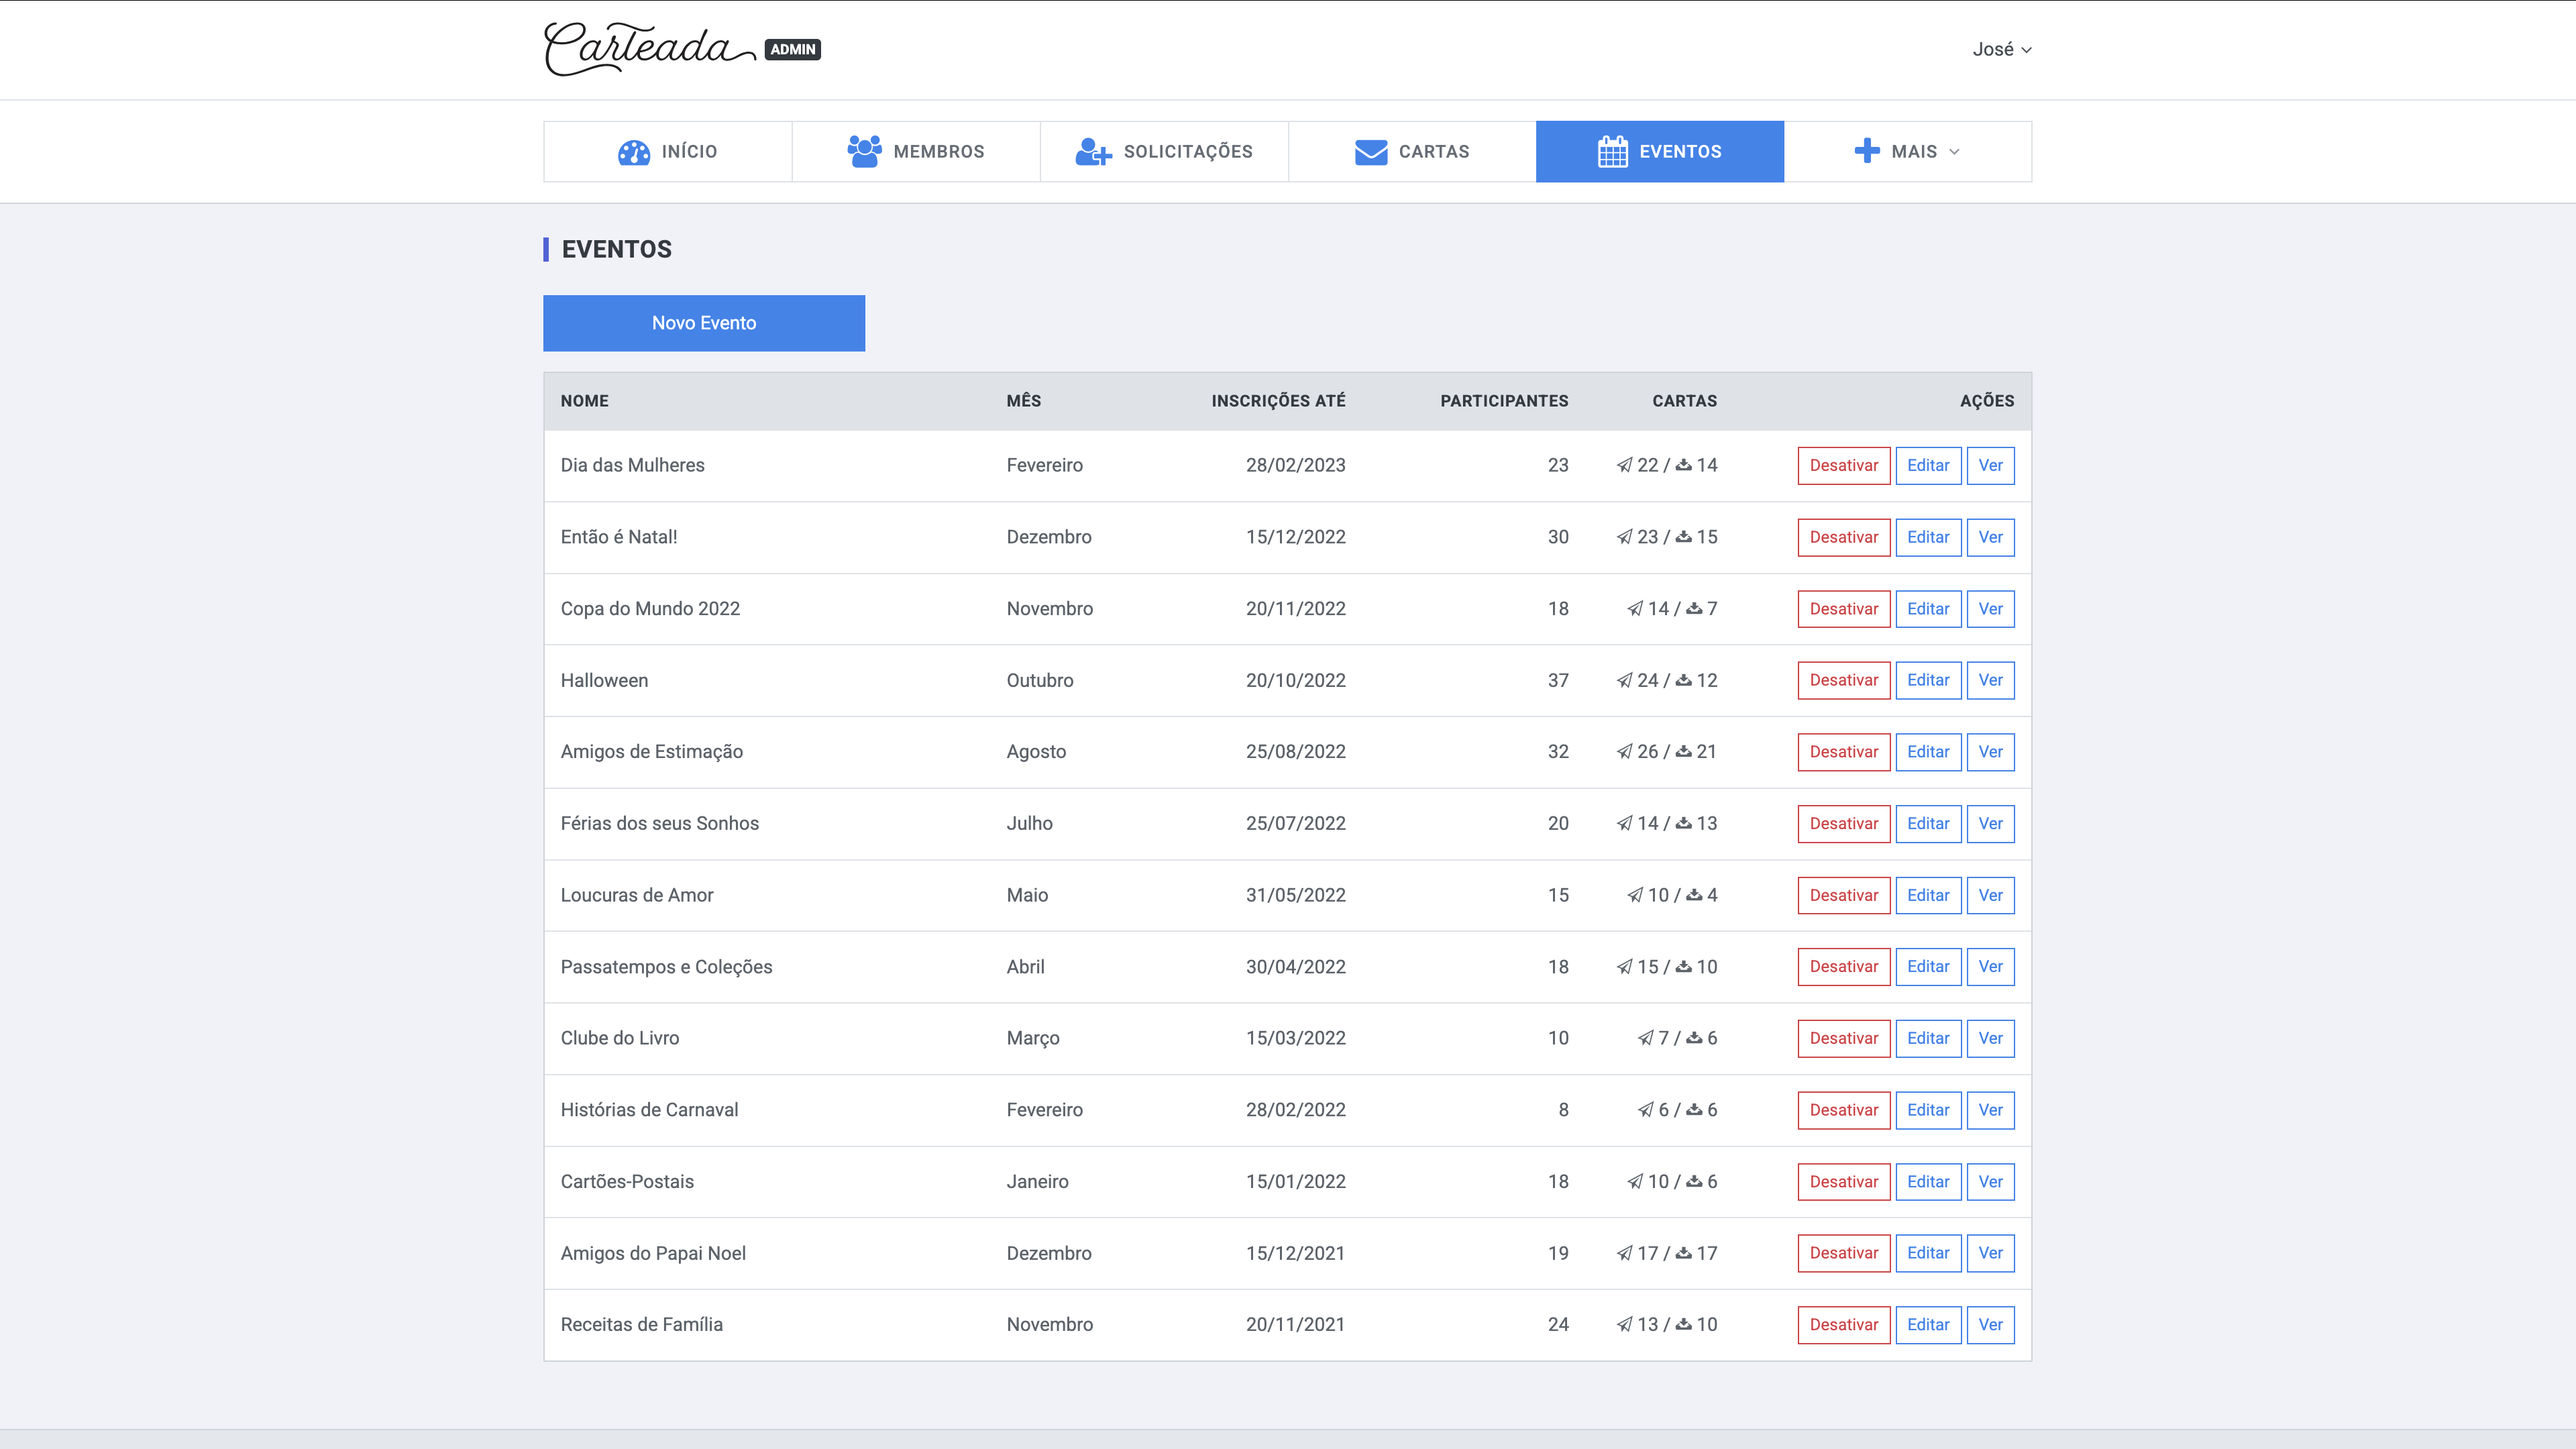Click the Halloween event name
The width and height of the screenshot is (2576, 1449).
point(604,680)
